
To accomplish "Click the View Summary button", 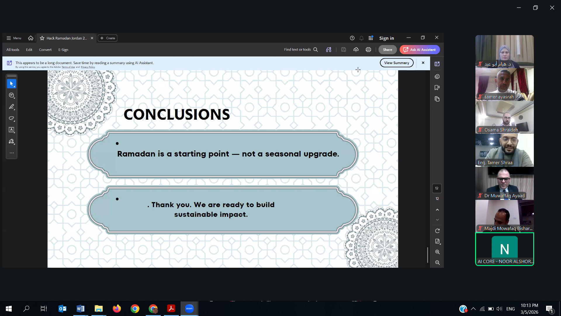I will [396, 63].
